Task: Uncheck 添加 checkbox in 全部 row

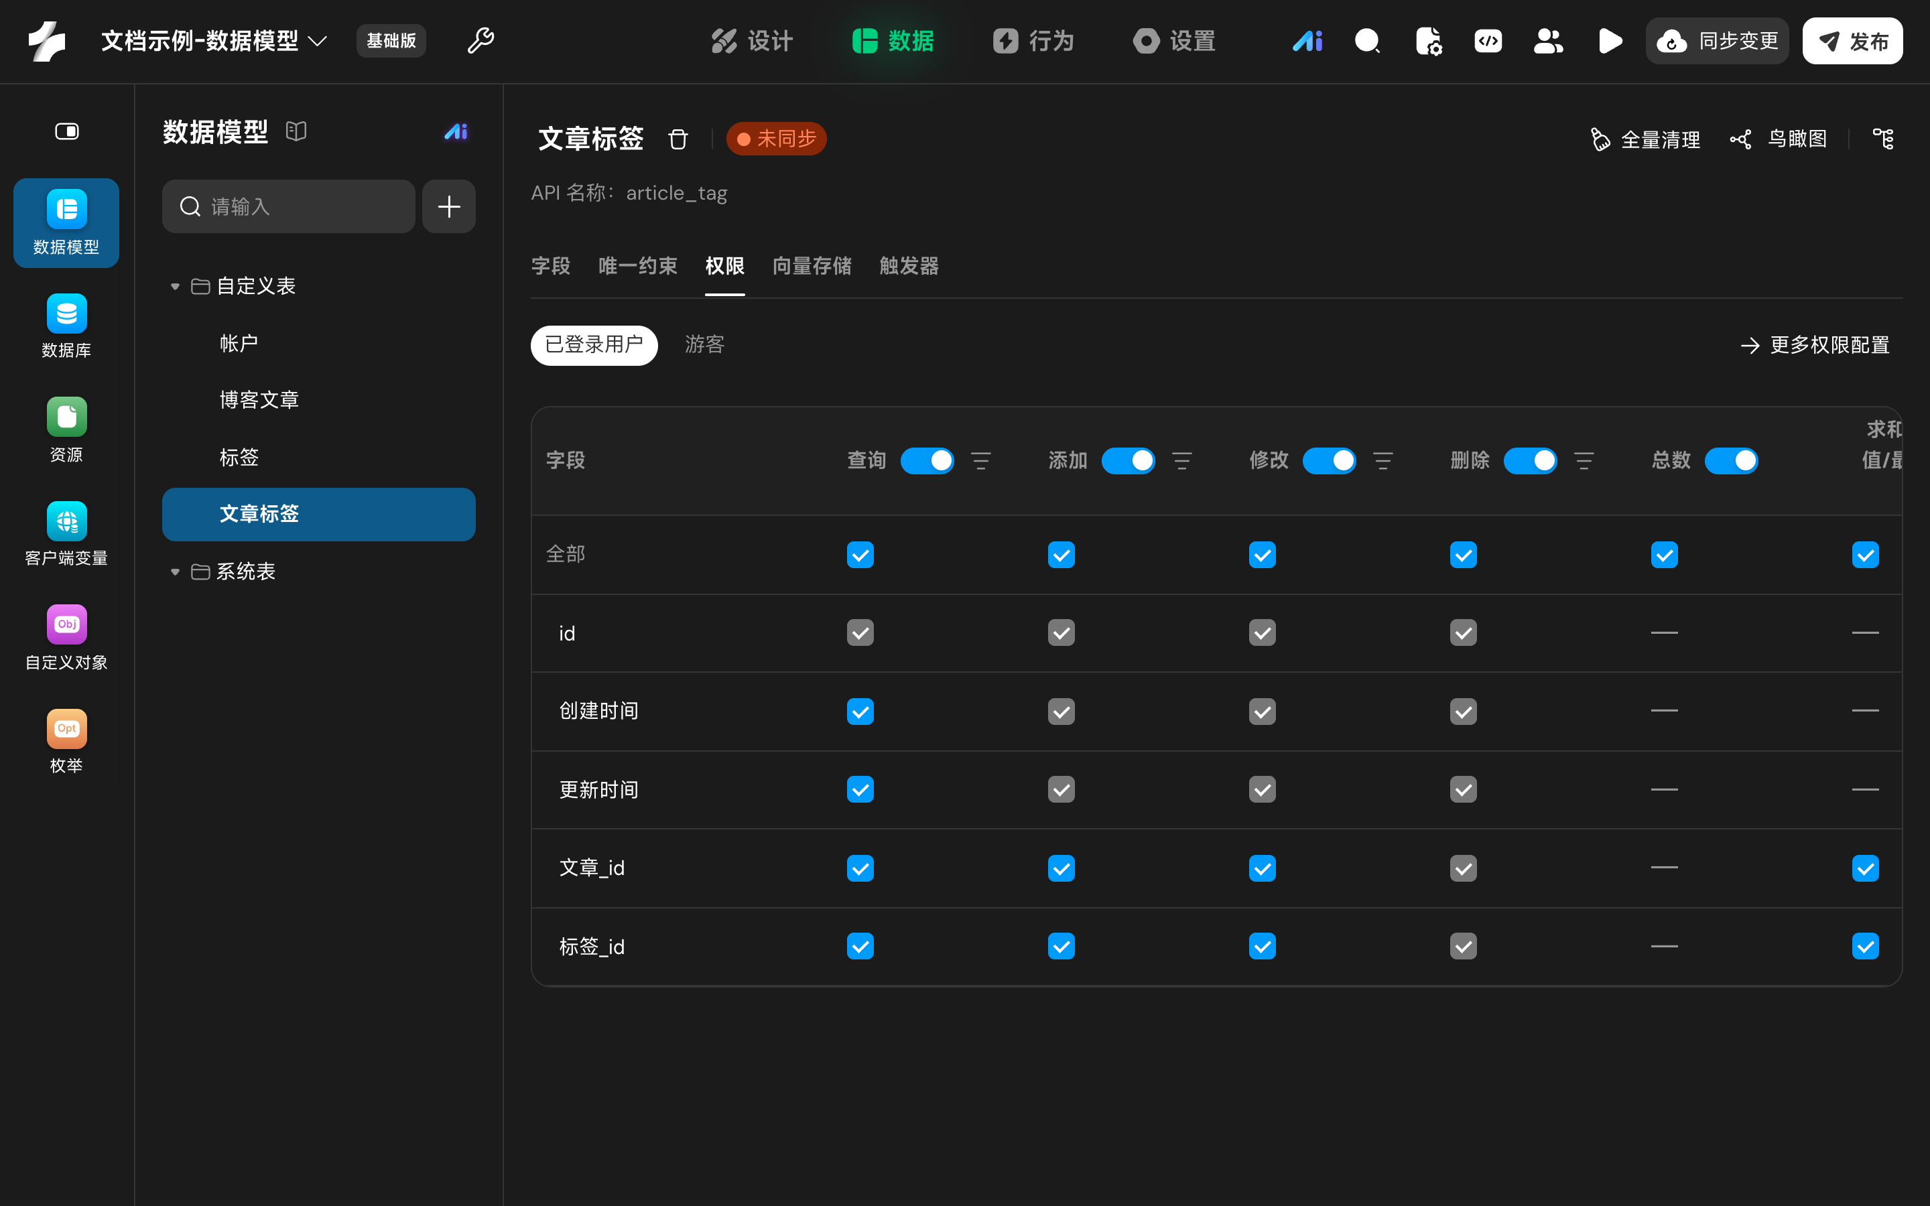Action: click(x=1061, y=554)
